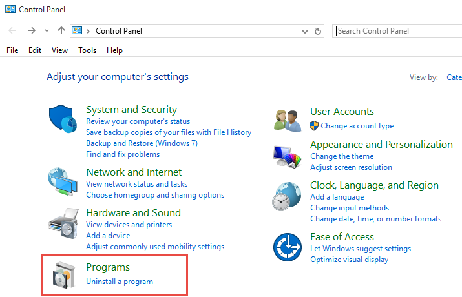Open the View menu
The image size is (462, 297).
pos(59,50)
